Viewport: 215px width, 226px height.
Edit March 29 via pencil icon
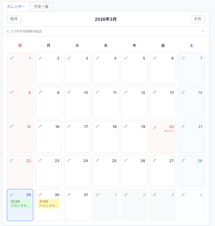pos(12,195)
